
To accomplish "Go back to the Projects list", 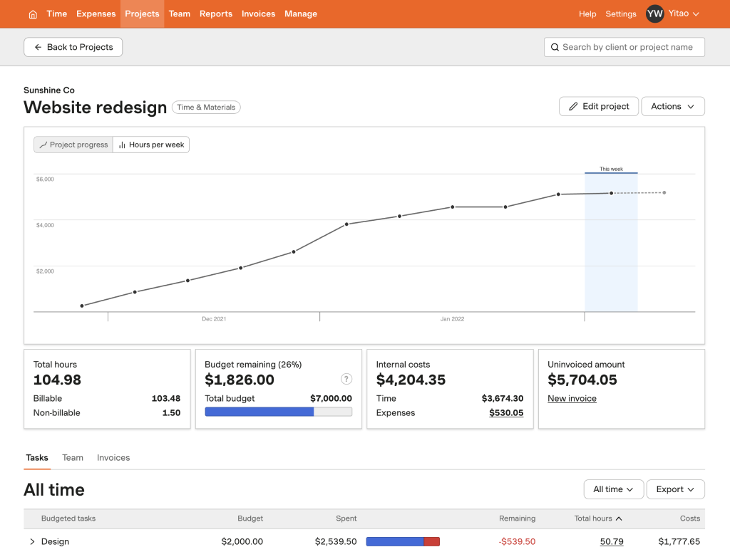I will click(73, 47).
